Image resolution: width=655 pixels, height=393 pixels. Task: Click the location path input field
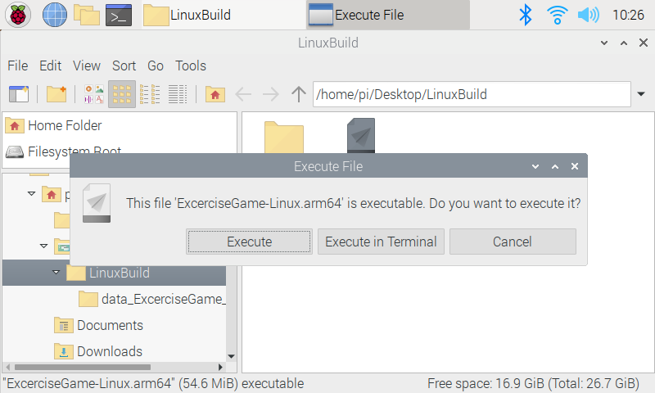472,94
